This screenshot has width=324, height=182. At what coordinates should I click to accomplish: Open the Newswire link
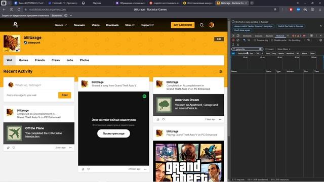79,25
